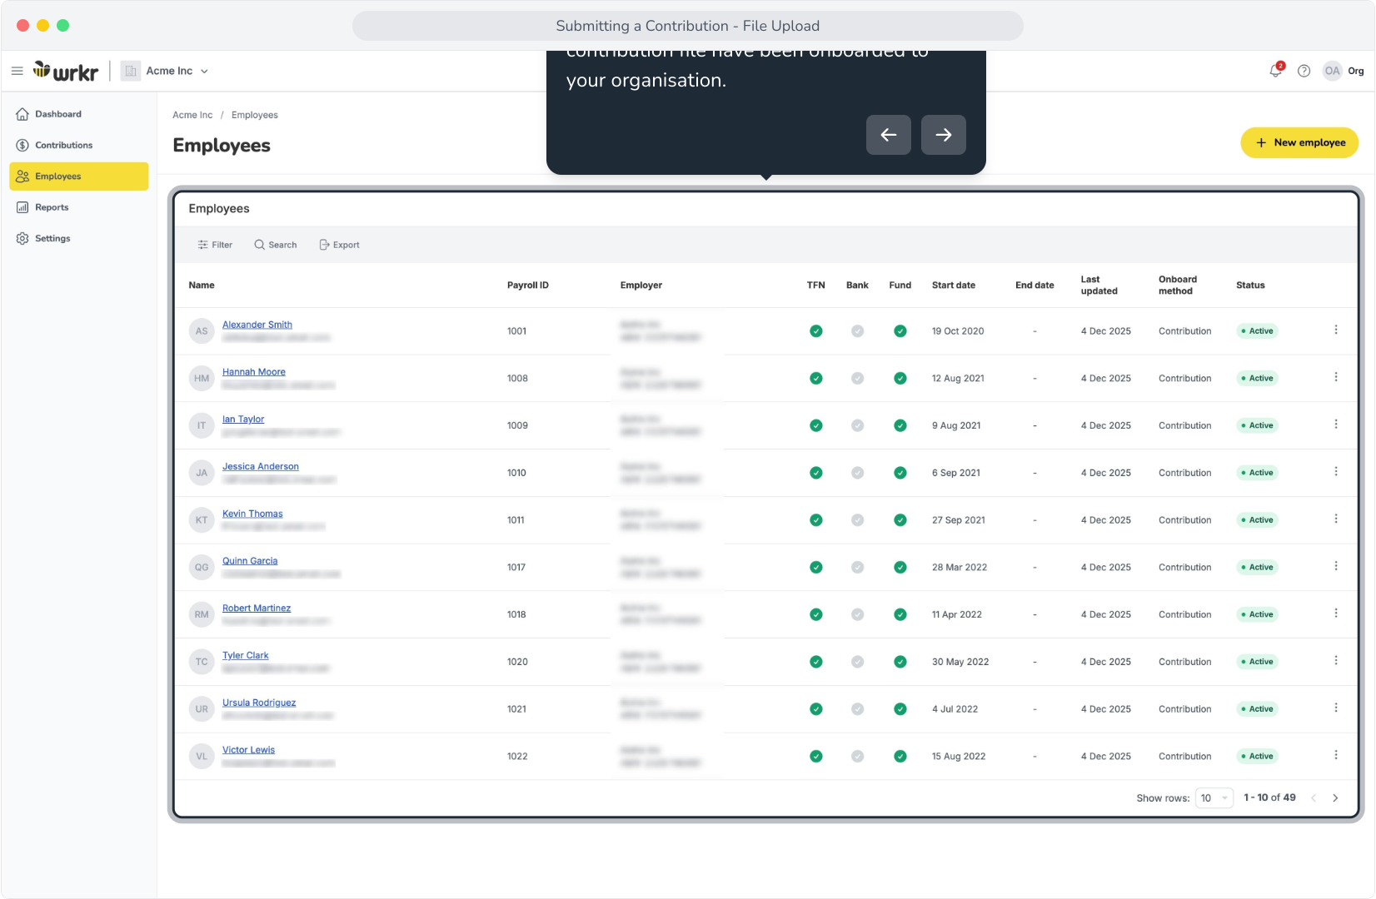Viewport: 1376px width, 899px height.
Task: Click Hannah Moore's Bank status indicator
Action: pyautogui.click(x=857, y=379)
